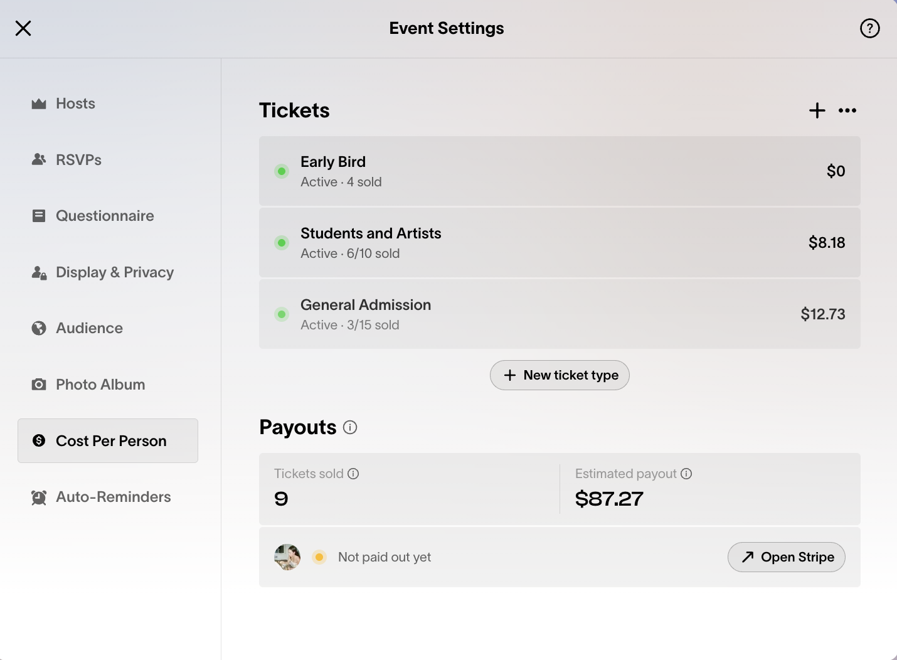Image resolution: width=897 pixels, height=660 pixels.
Task: Click the Auto-Reminders alarm clock icon
Action: (x=39, y=498)
